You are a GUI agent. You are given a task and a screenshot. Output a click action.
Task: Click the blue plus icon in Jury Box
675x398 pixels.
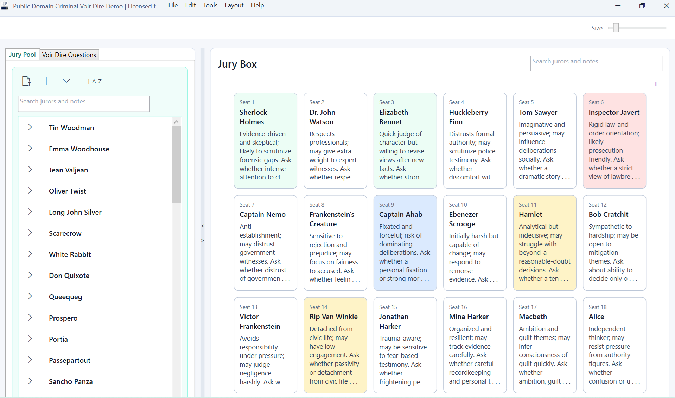pyautogui.click(x=656, y=84)
